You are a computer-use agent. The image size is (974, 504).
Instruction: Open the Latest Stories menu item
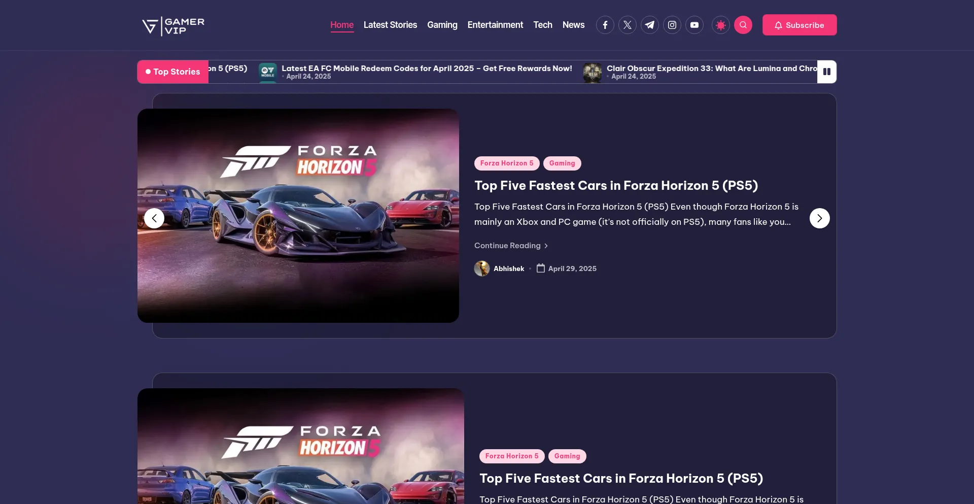pyautogui.click(x=390, y=25)
